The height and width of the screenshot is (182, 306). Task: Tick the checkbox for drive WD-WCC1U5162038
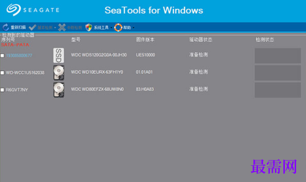point(2,73)
